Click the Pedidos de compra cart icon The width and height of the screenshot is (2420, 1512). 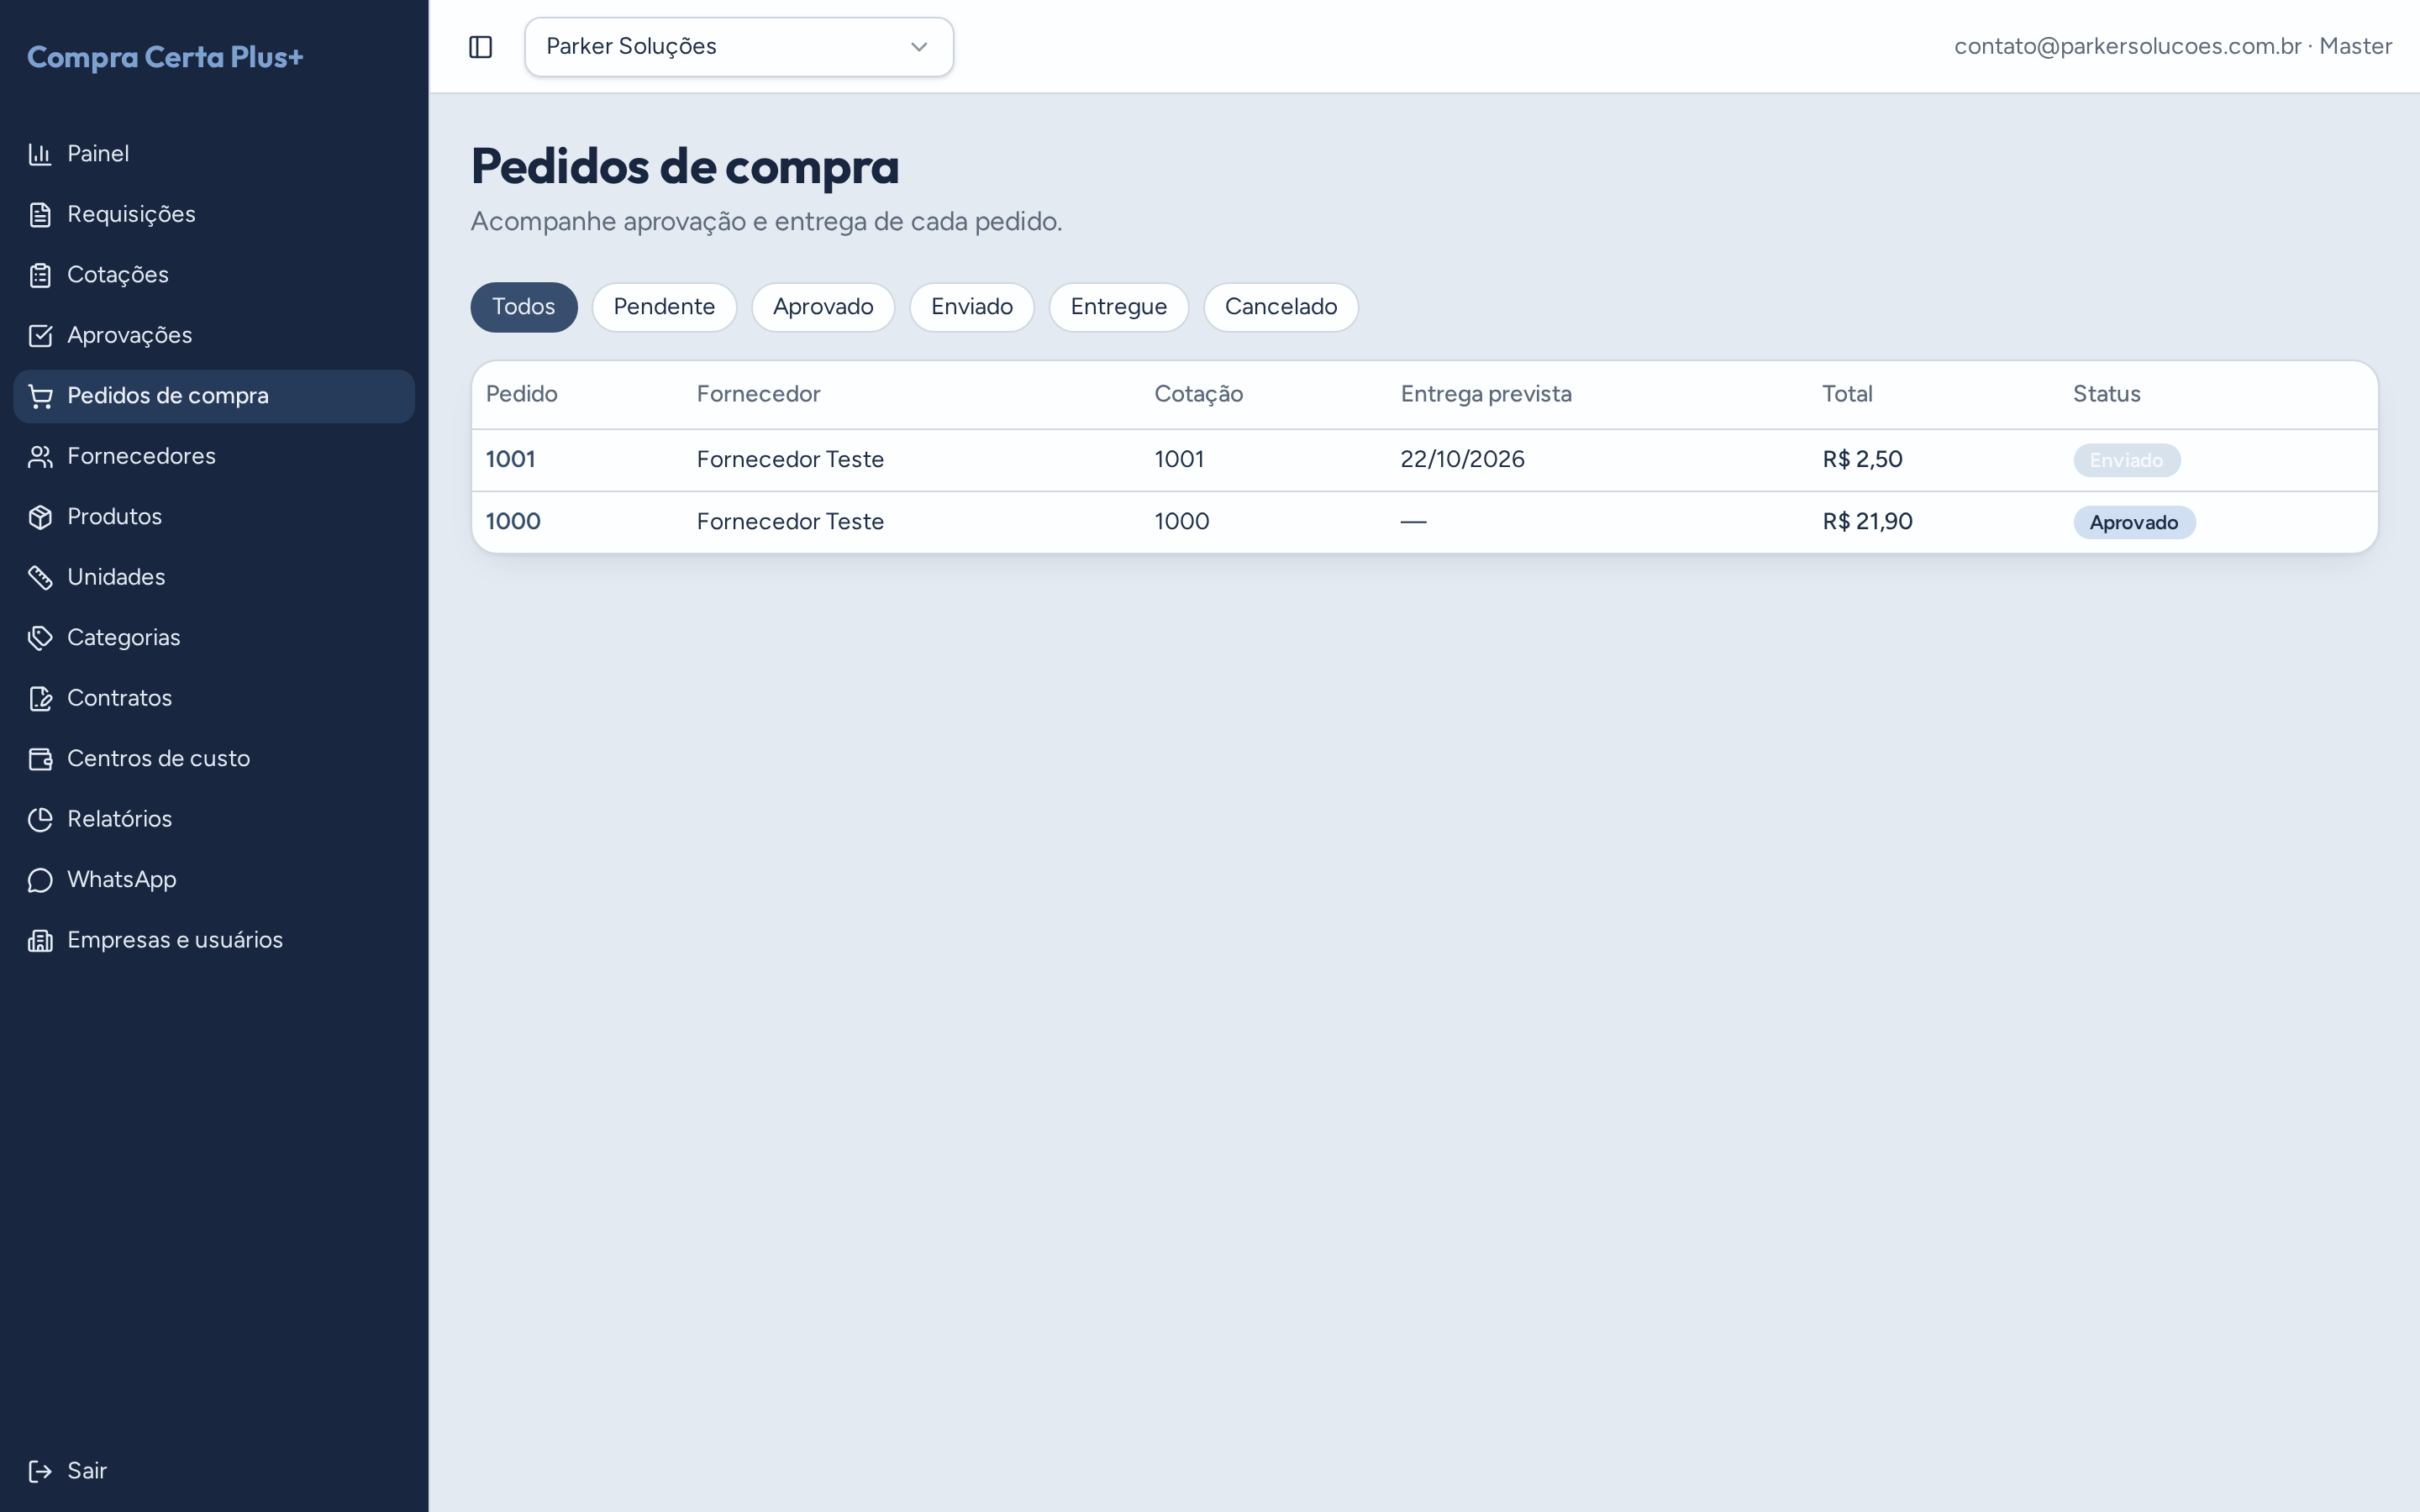[x=40, y=396]
